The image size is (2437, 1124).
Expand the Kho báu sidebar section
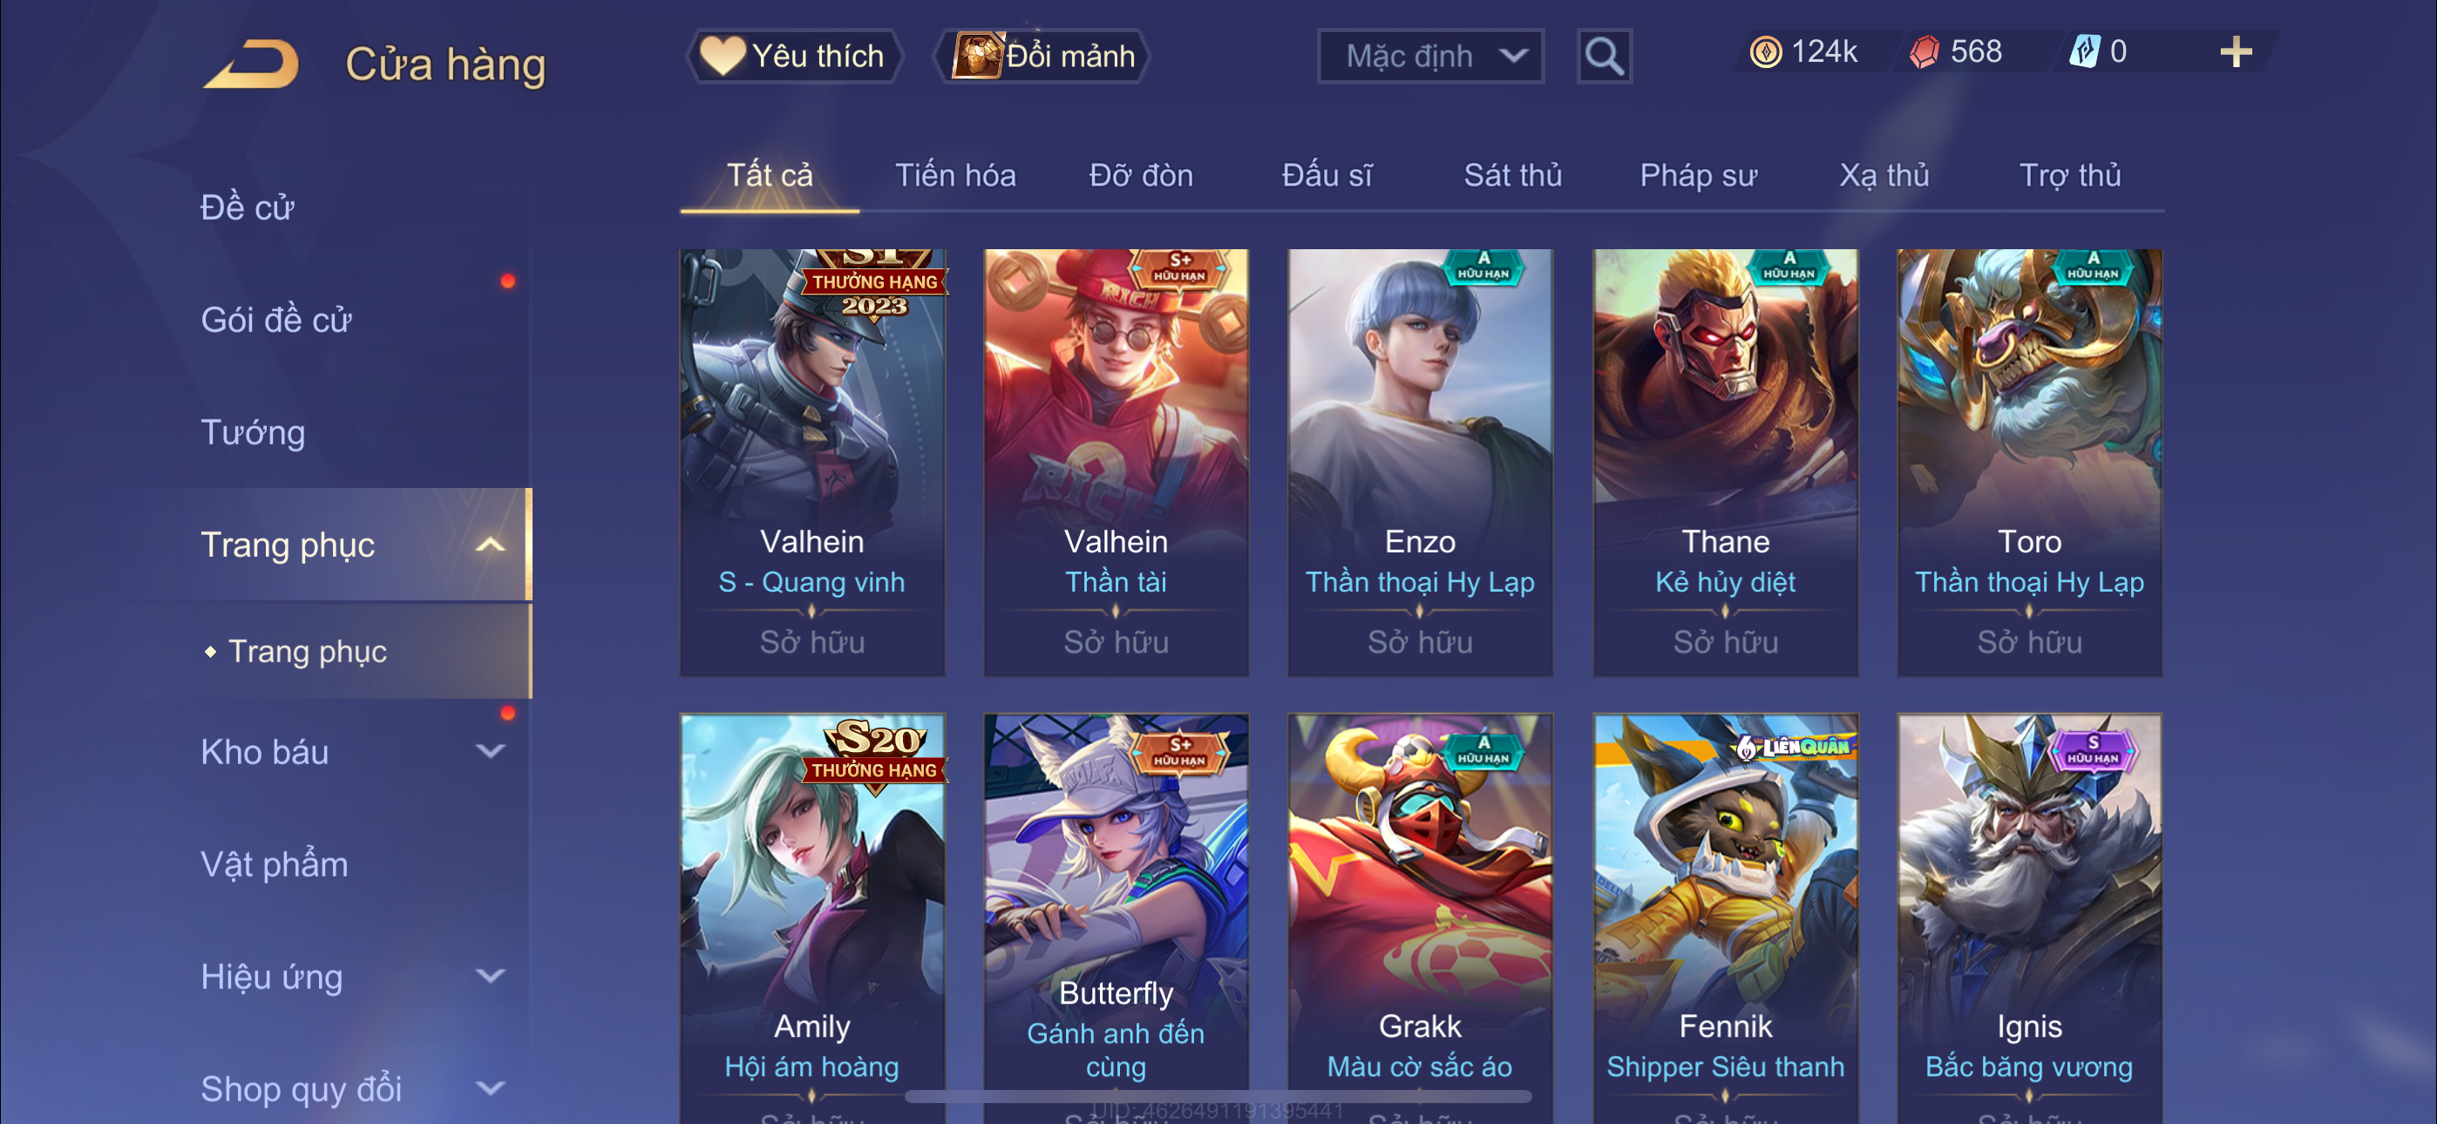(x=489, y=751)
